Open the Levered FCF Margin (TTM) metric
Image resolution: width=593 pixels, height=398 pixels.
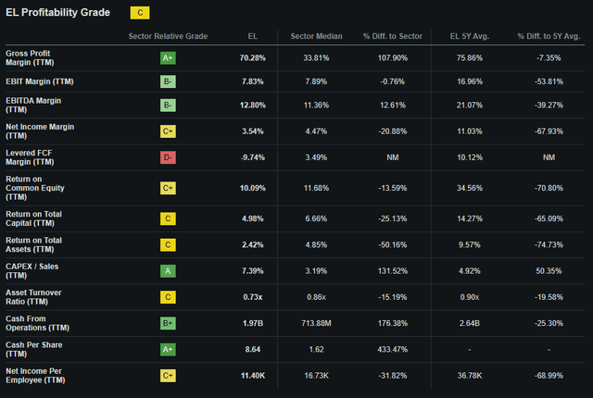click(30, 157)
